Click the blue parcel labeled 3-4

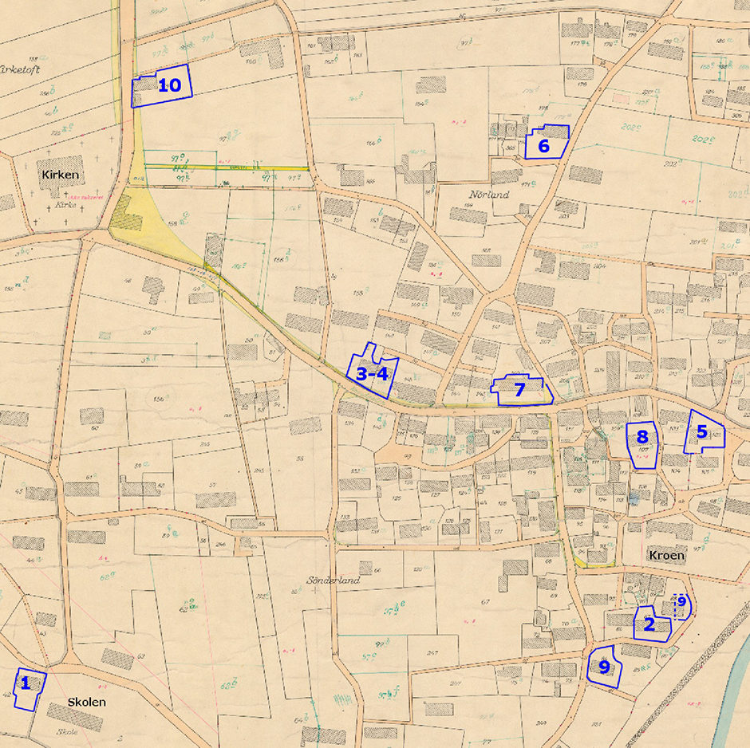372,372
